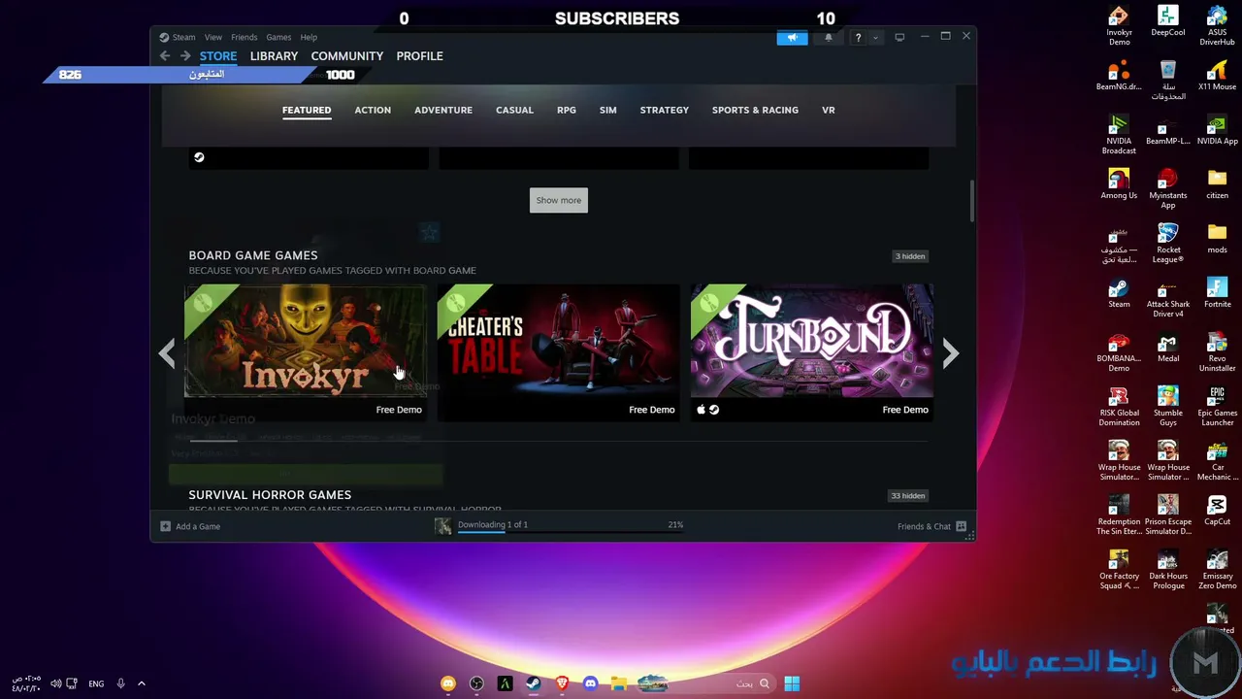Launch DeepCool from the desktop
This screenshot has width=1242, height=699.
pos(1168,21)
